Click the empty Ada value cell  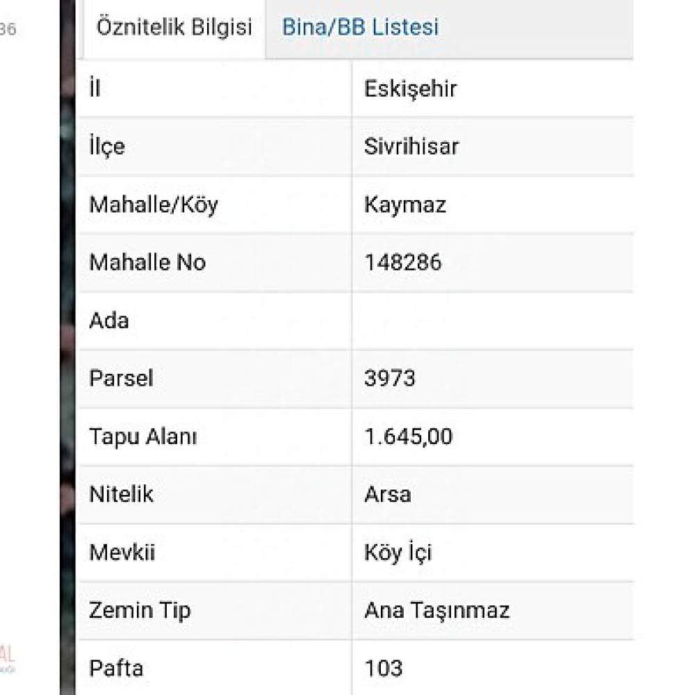[493, 321]
